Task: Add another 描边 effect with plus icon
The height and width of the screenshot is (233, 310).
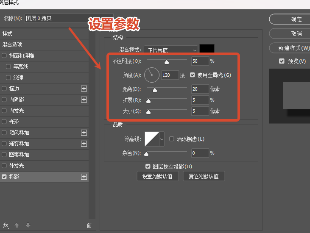Action: 84,89
